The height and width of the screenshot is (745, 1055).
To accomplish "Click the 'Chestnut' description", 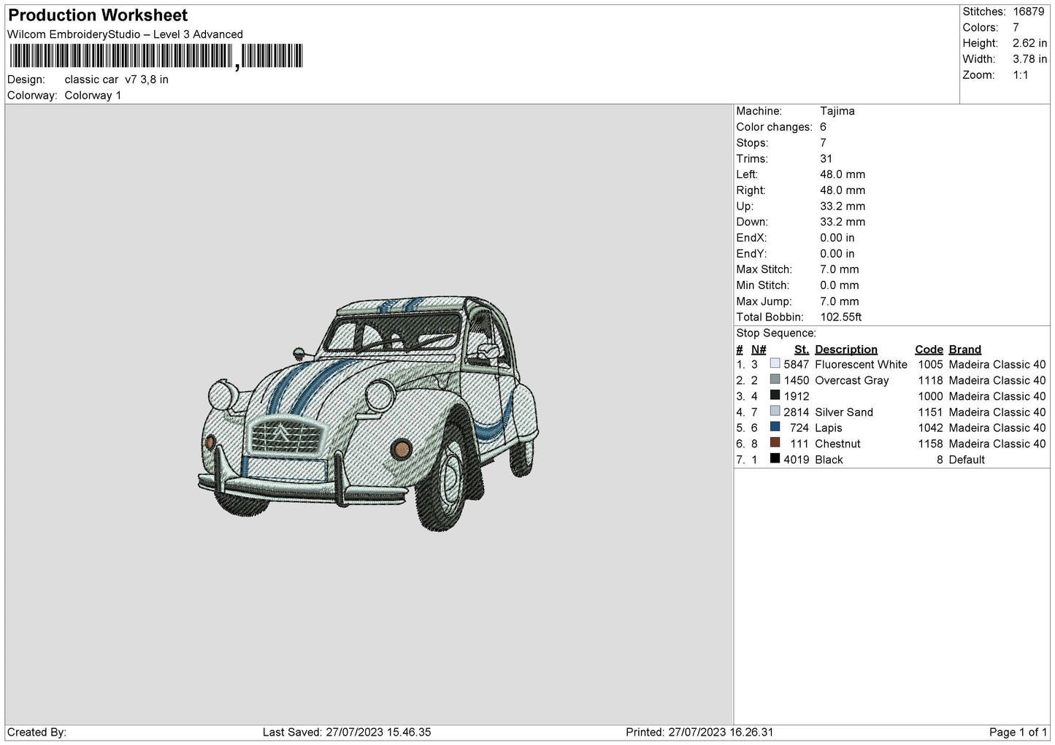I will [837, 444].
